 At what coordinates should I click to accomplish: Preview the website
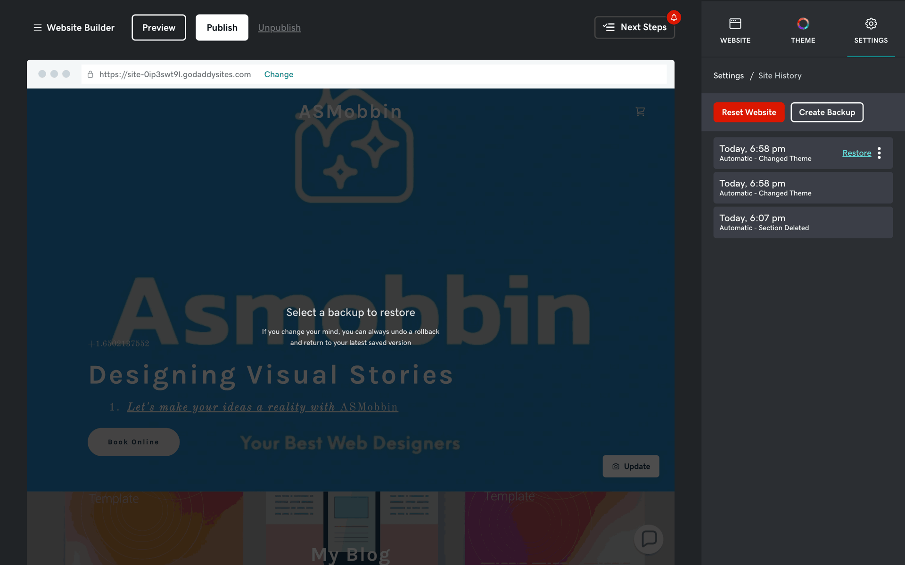[x=159, y=28]
